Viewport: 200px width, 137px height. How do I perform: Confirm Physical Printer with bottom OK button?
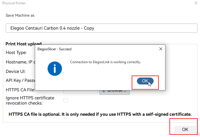tap(185, 130)
